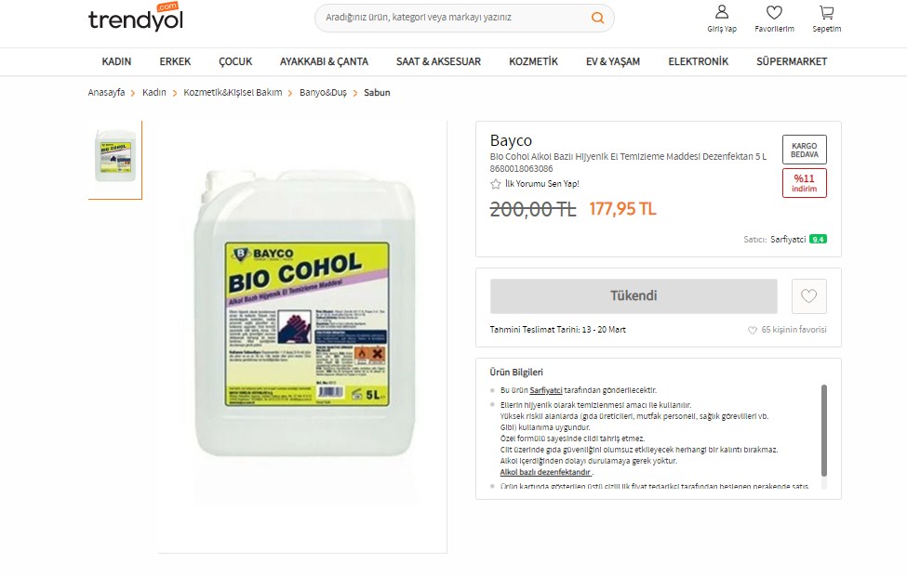Open the Sarfiyatci seller link

click(x=788, y=239)
